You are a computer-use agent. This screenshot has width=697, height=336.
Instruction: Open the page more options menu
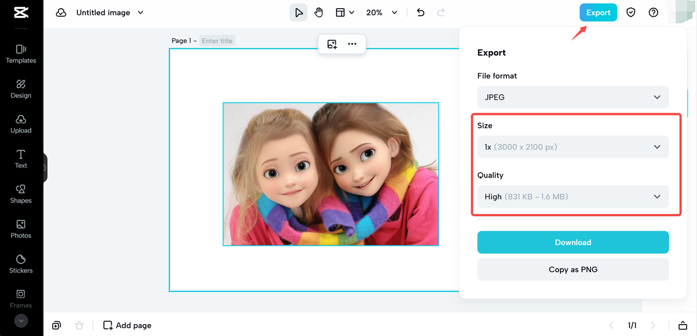(352, 44)
